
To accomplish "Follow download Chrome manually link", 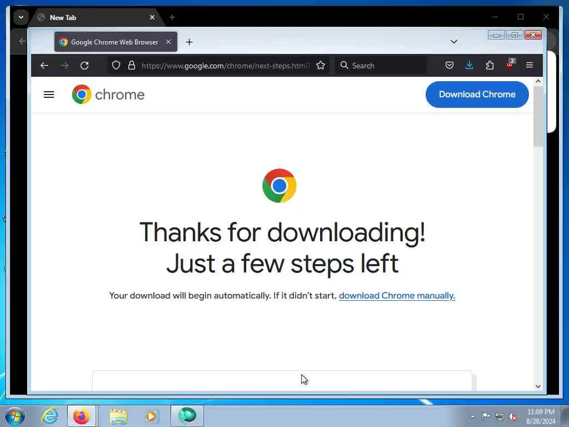I will pyautogui.click(x=397, y=296).
